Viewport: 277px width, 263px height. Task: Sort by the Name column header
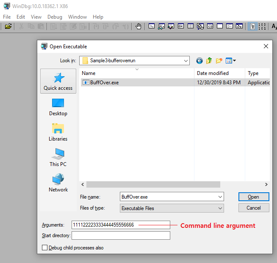tap(136, 73)
